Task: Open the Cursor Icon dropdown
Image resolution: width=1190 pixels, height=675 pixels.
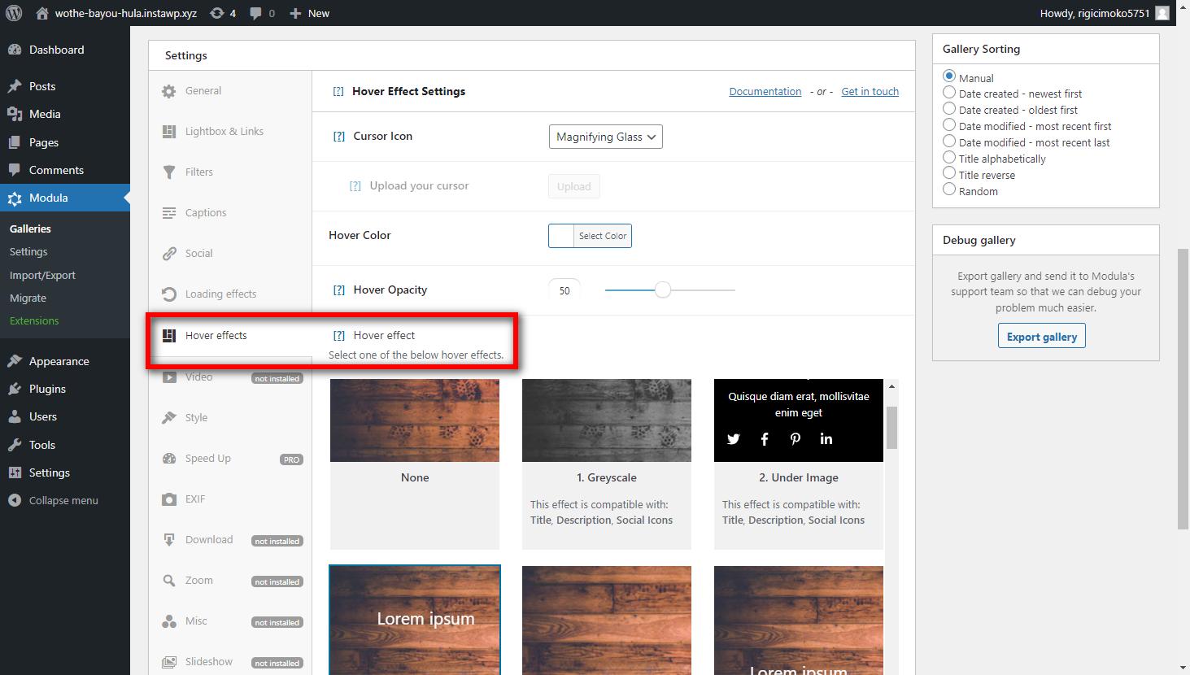Action: click(x=605, y=137)
